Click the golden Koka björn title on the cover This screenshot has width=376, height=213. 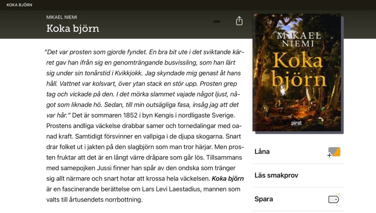tap(299, 69)
